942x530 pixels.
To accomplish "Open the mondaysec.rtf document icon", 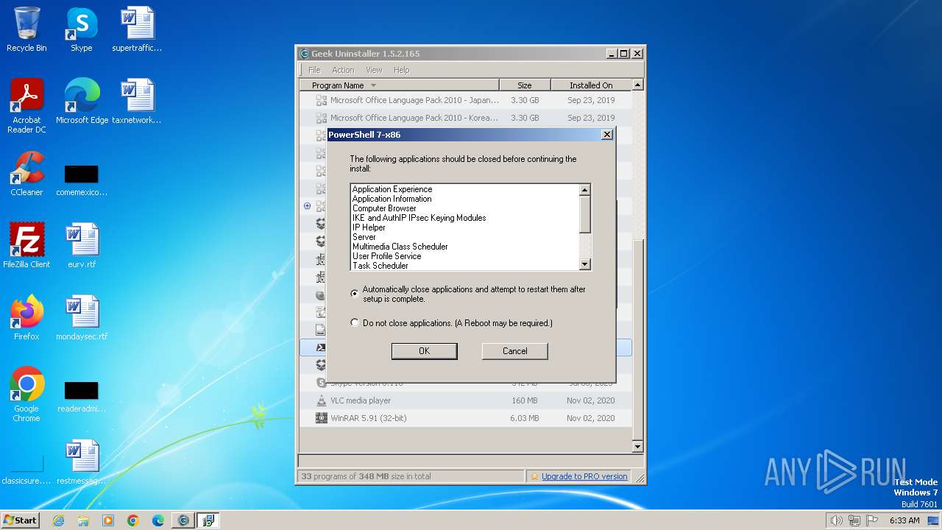I will click(82, 318).
